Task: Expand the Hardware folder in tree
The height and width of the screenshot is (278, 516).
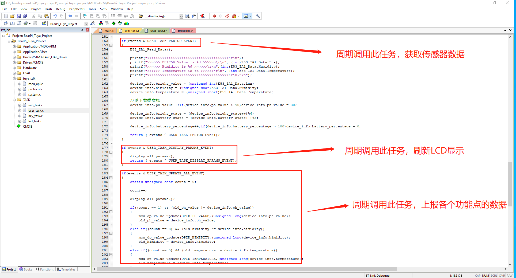Action: coord(14,68)
